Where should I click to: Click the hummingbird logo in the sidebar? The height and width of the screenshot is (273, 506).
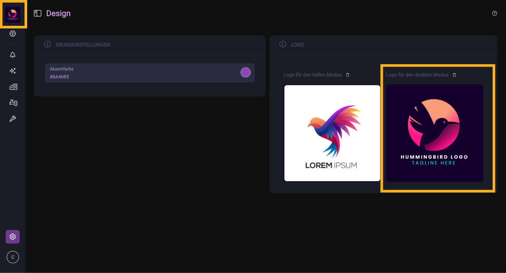[13, 14]
